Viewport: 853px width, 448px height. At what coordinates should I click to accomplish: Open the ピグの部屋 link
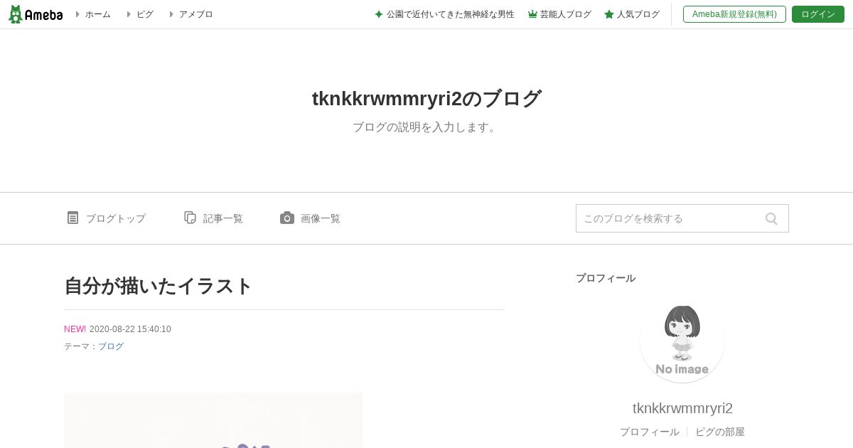(x=720, y=432)
